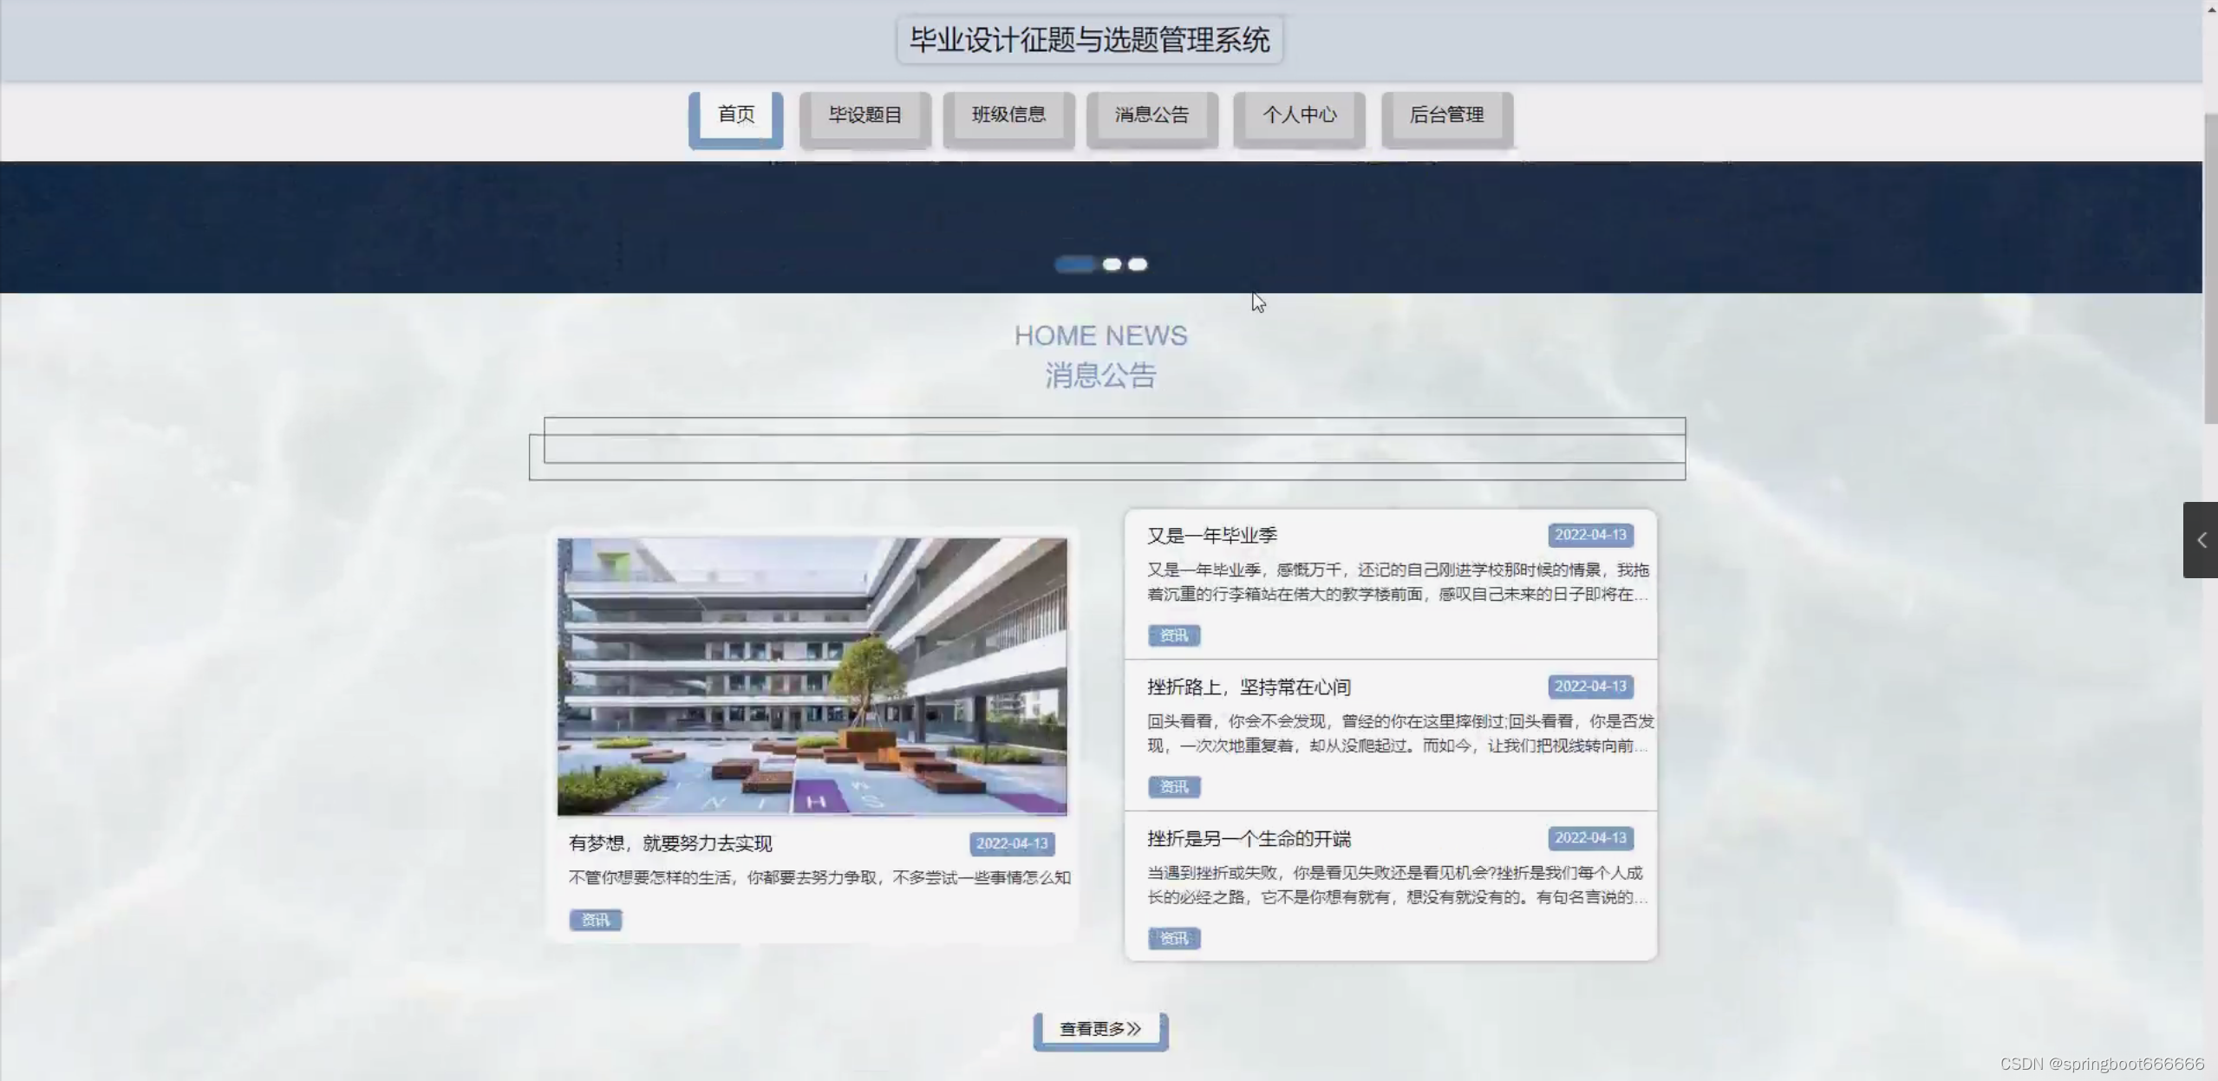Select the first active carousel indicator
The width and height of the screenshot is (2218, 1081).
pos(1074,264)
